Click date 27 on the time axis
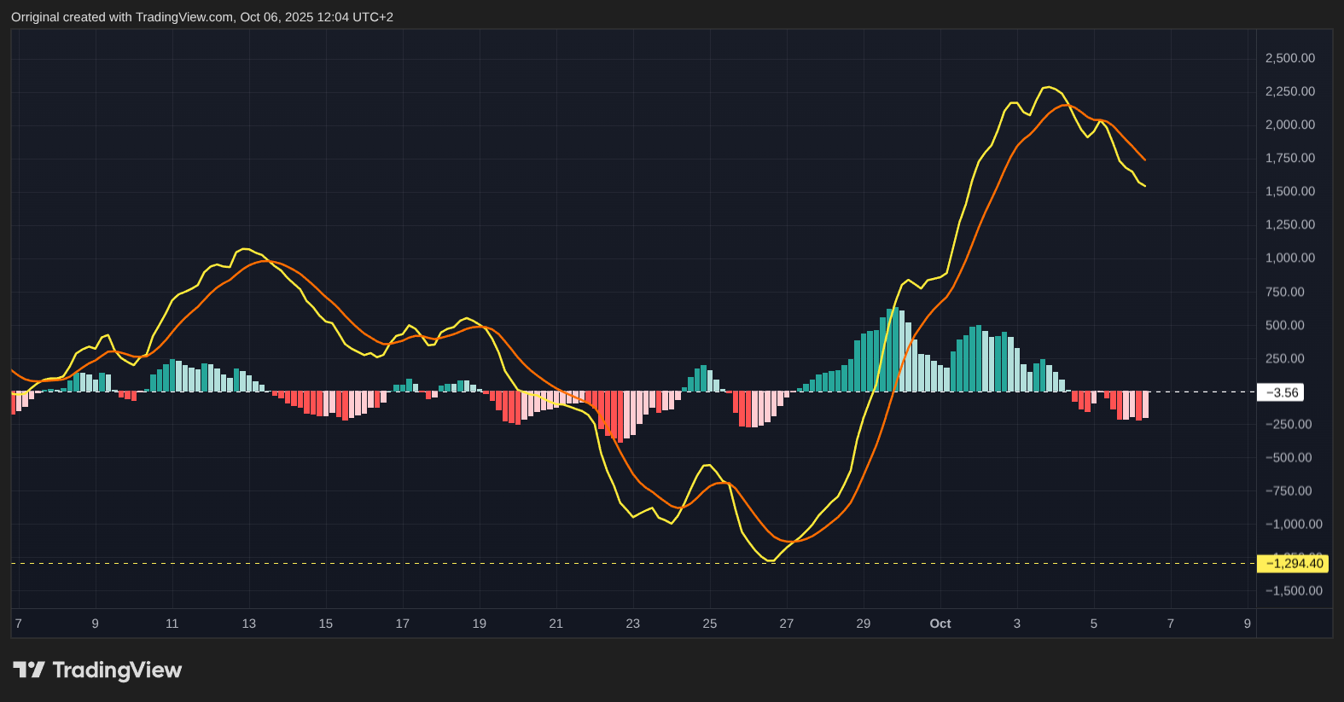 pos(787,624)
